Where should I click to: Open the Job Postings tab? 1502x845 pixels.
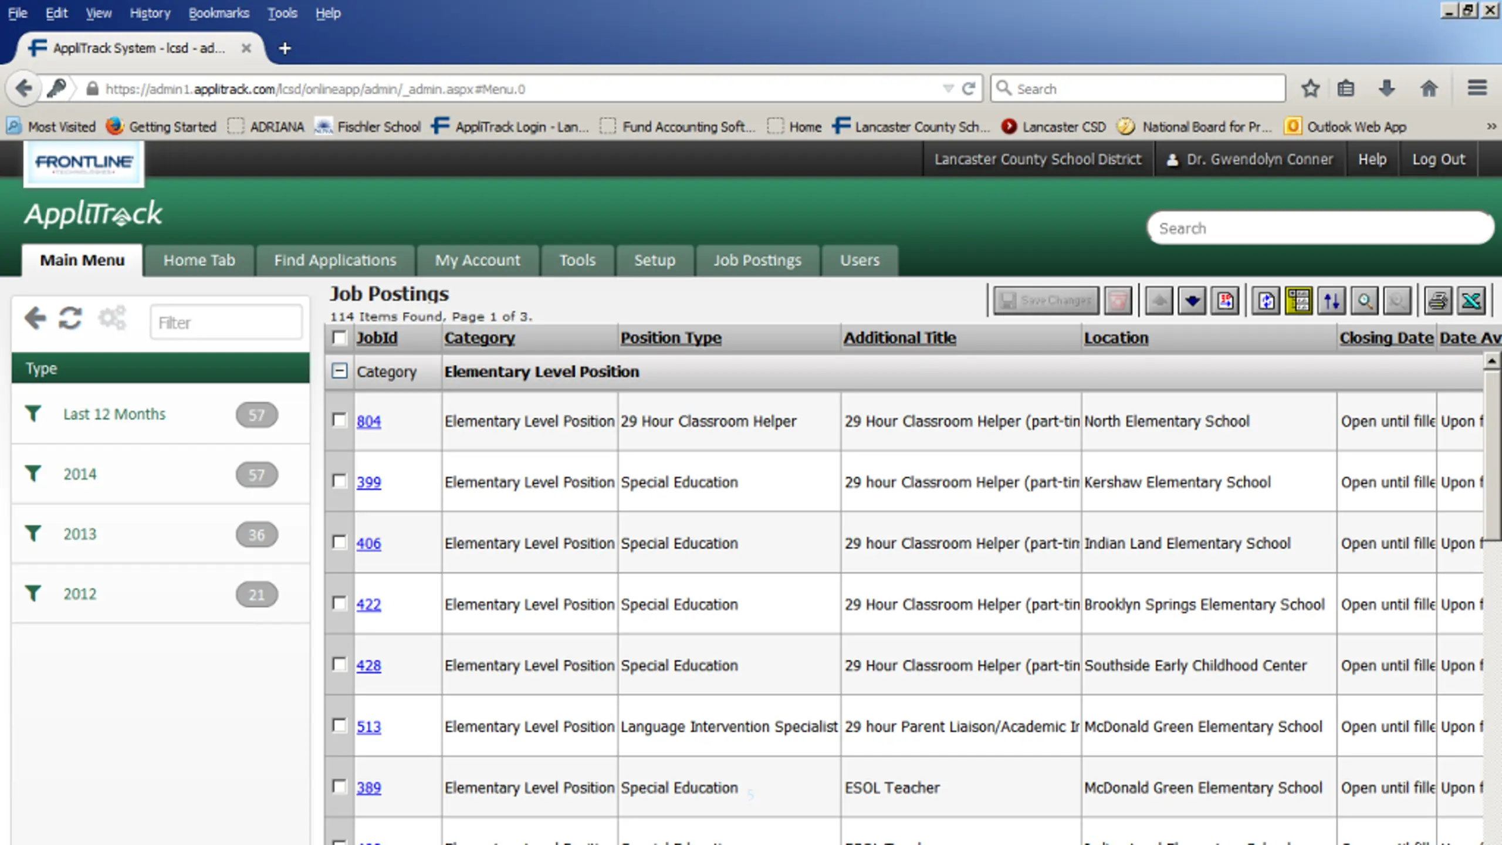pos(757,261)
